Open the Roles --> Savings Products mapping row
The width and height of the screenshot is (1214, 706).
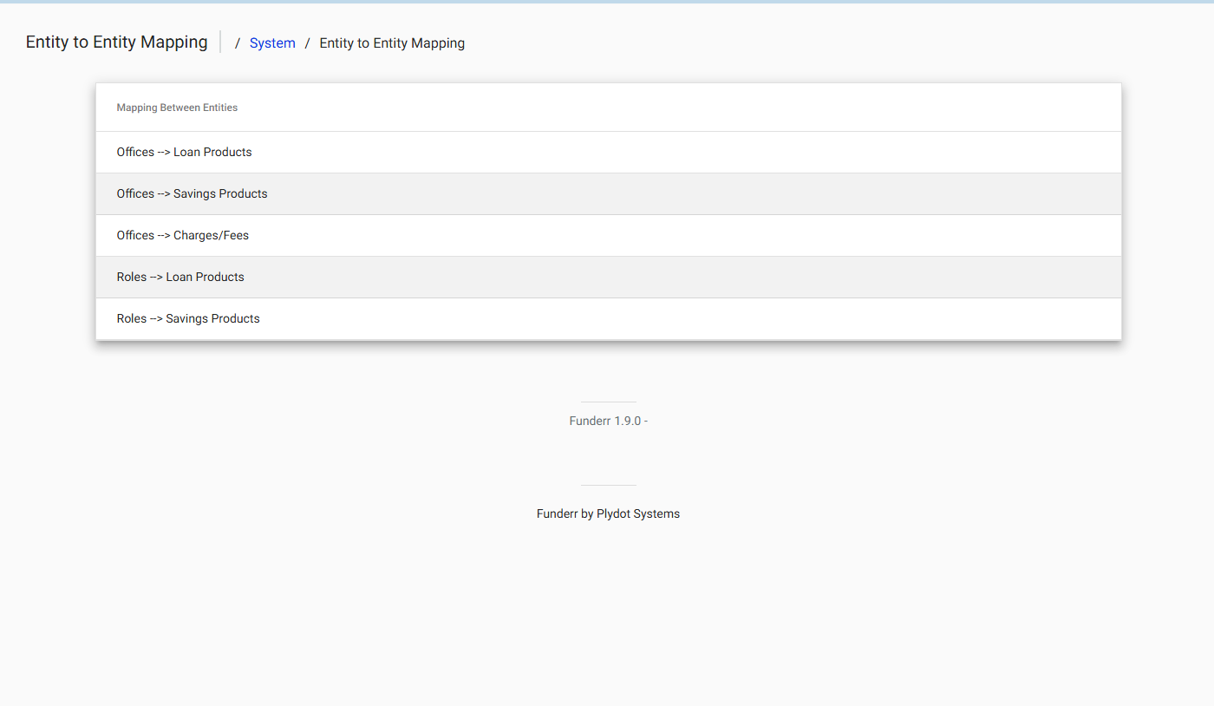point(188,318)
